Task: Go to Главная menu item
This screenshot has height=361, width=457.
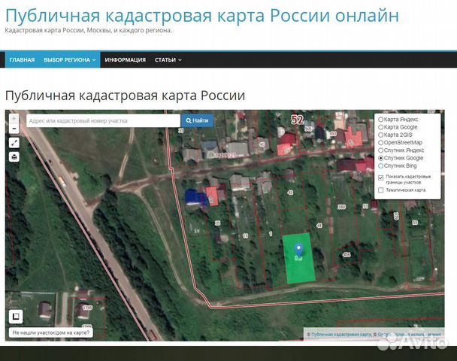Action: (22, 59)
